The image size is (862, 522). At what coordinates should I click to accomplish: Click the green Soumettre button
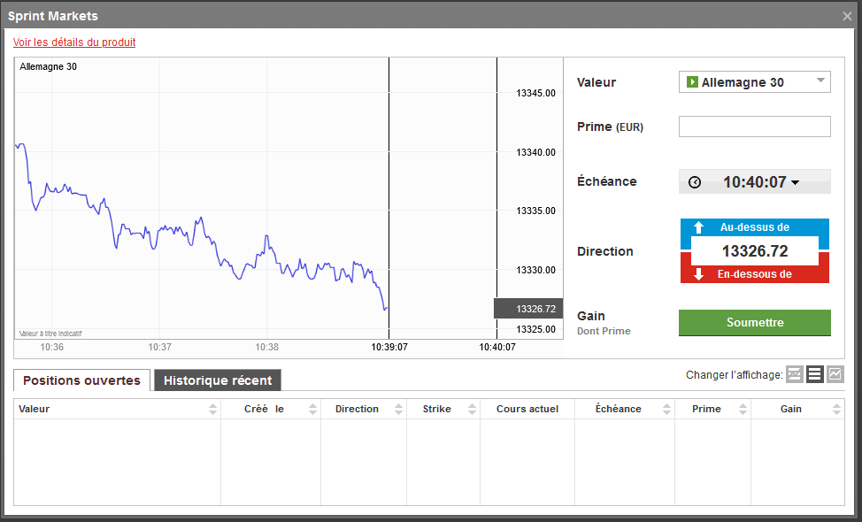tap(754, 323)
